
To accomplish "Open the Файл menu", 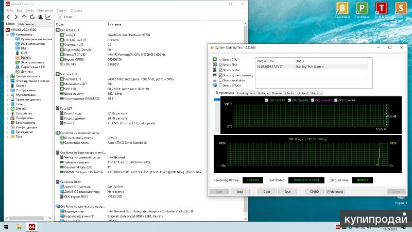I will tap(9, 10).
